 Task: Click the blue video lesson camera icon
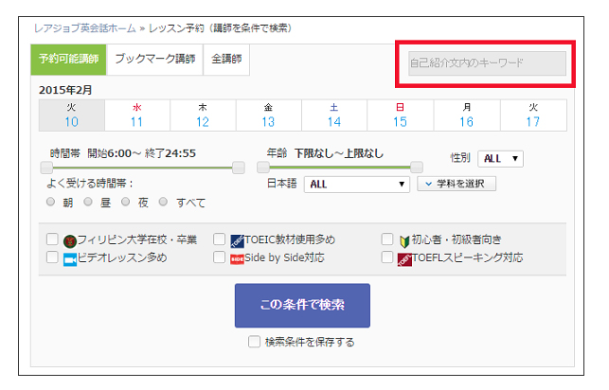point(70,259)
